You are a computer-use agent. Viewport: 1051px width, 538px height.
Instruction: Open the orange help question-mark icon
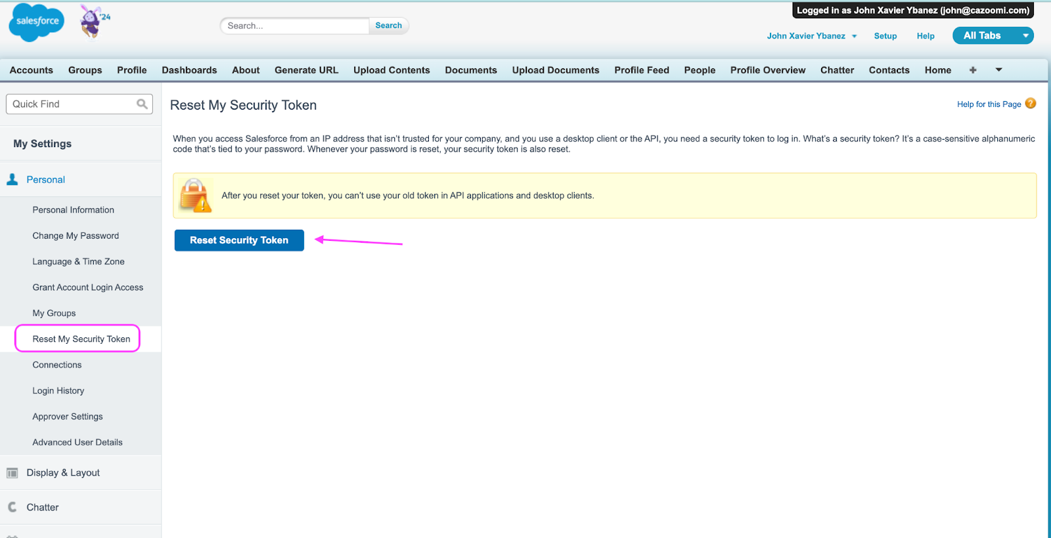pos(1031,104)
